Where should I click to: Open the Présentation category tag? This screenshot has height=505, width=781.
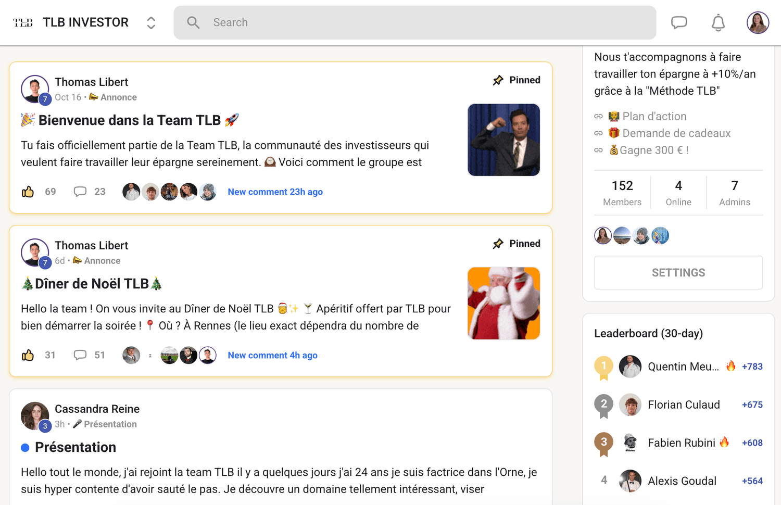105,424
